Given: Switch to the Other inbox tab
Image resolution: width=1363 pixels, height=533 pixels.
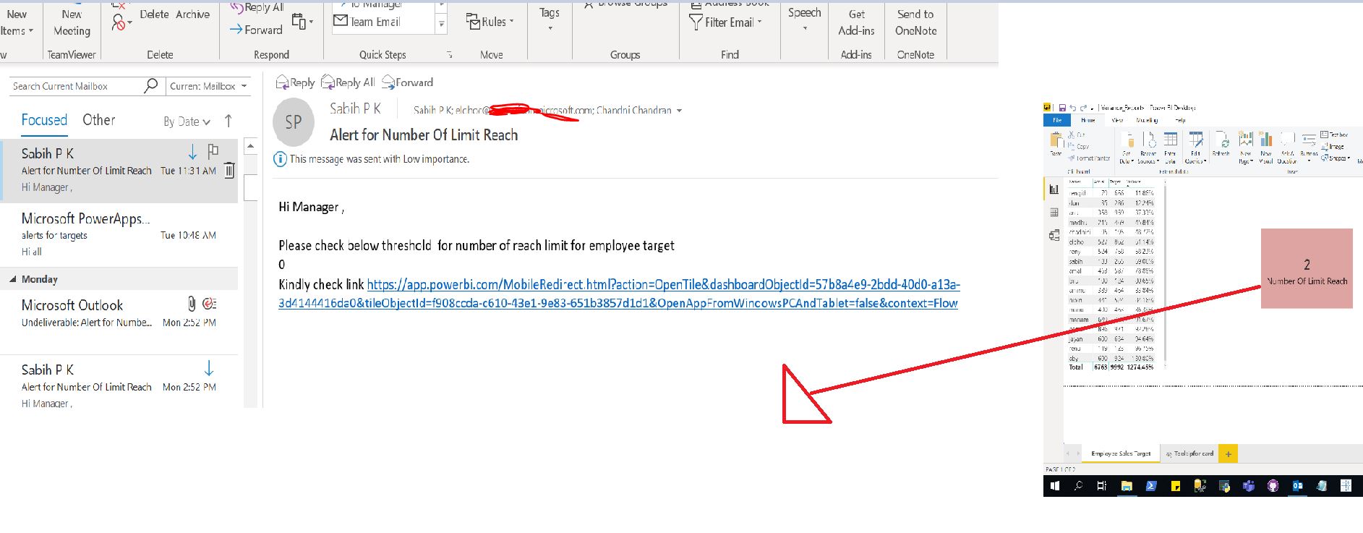Looking at the screenshot, I should tap(99, 120).
